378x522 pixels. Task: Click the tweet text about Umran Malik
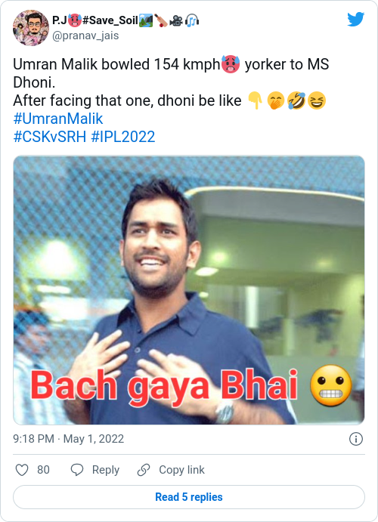(171, 82)
